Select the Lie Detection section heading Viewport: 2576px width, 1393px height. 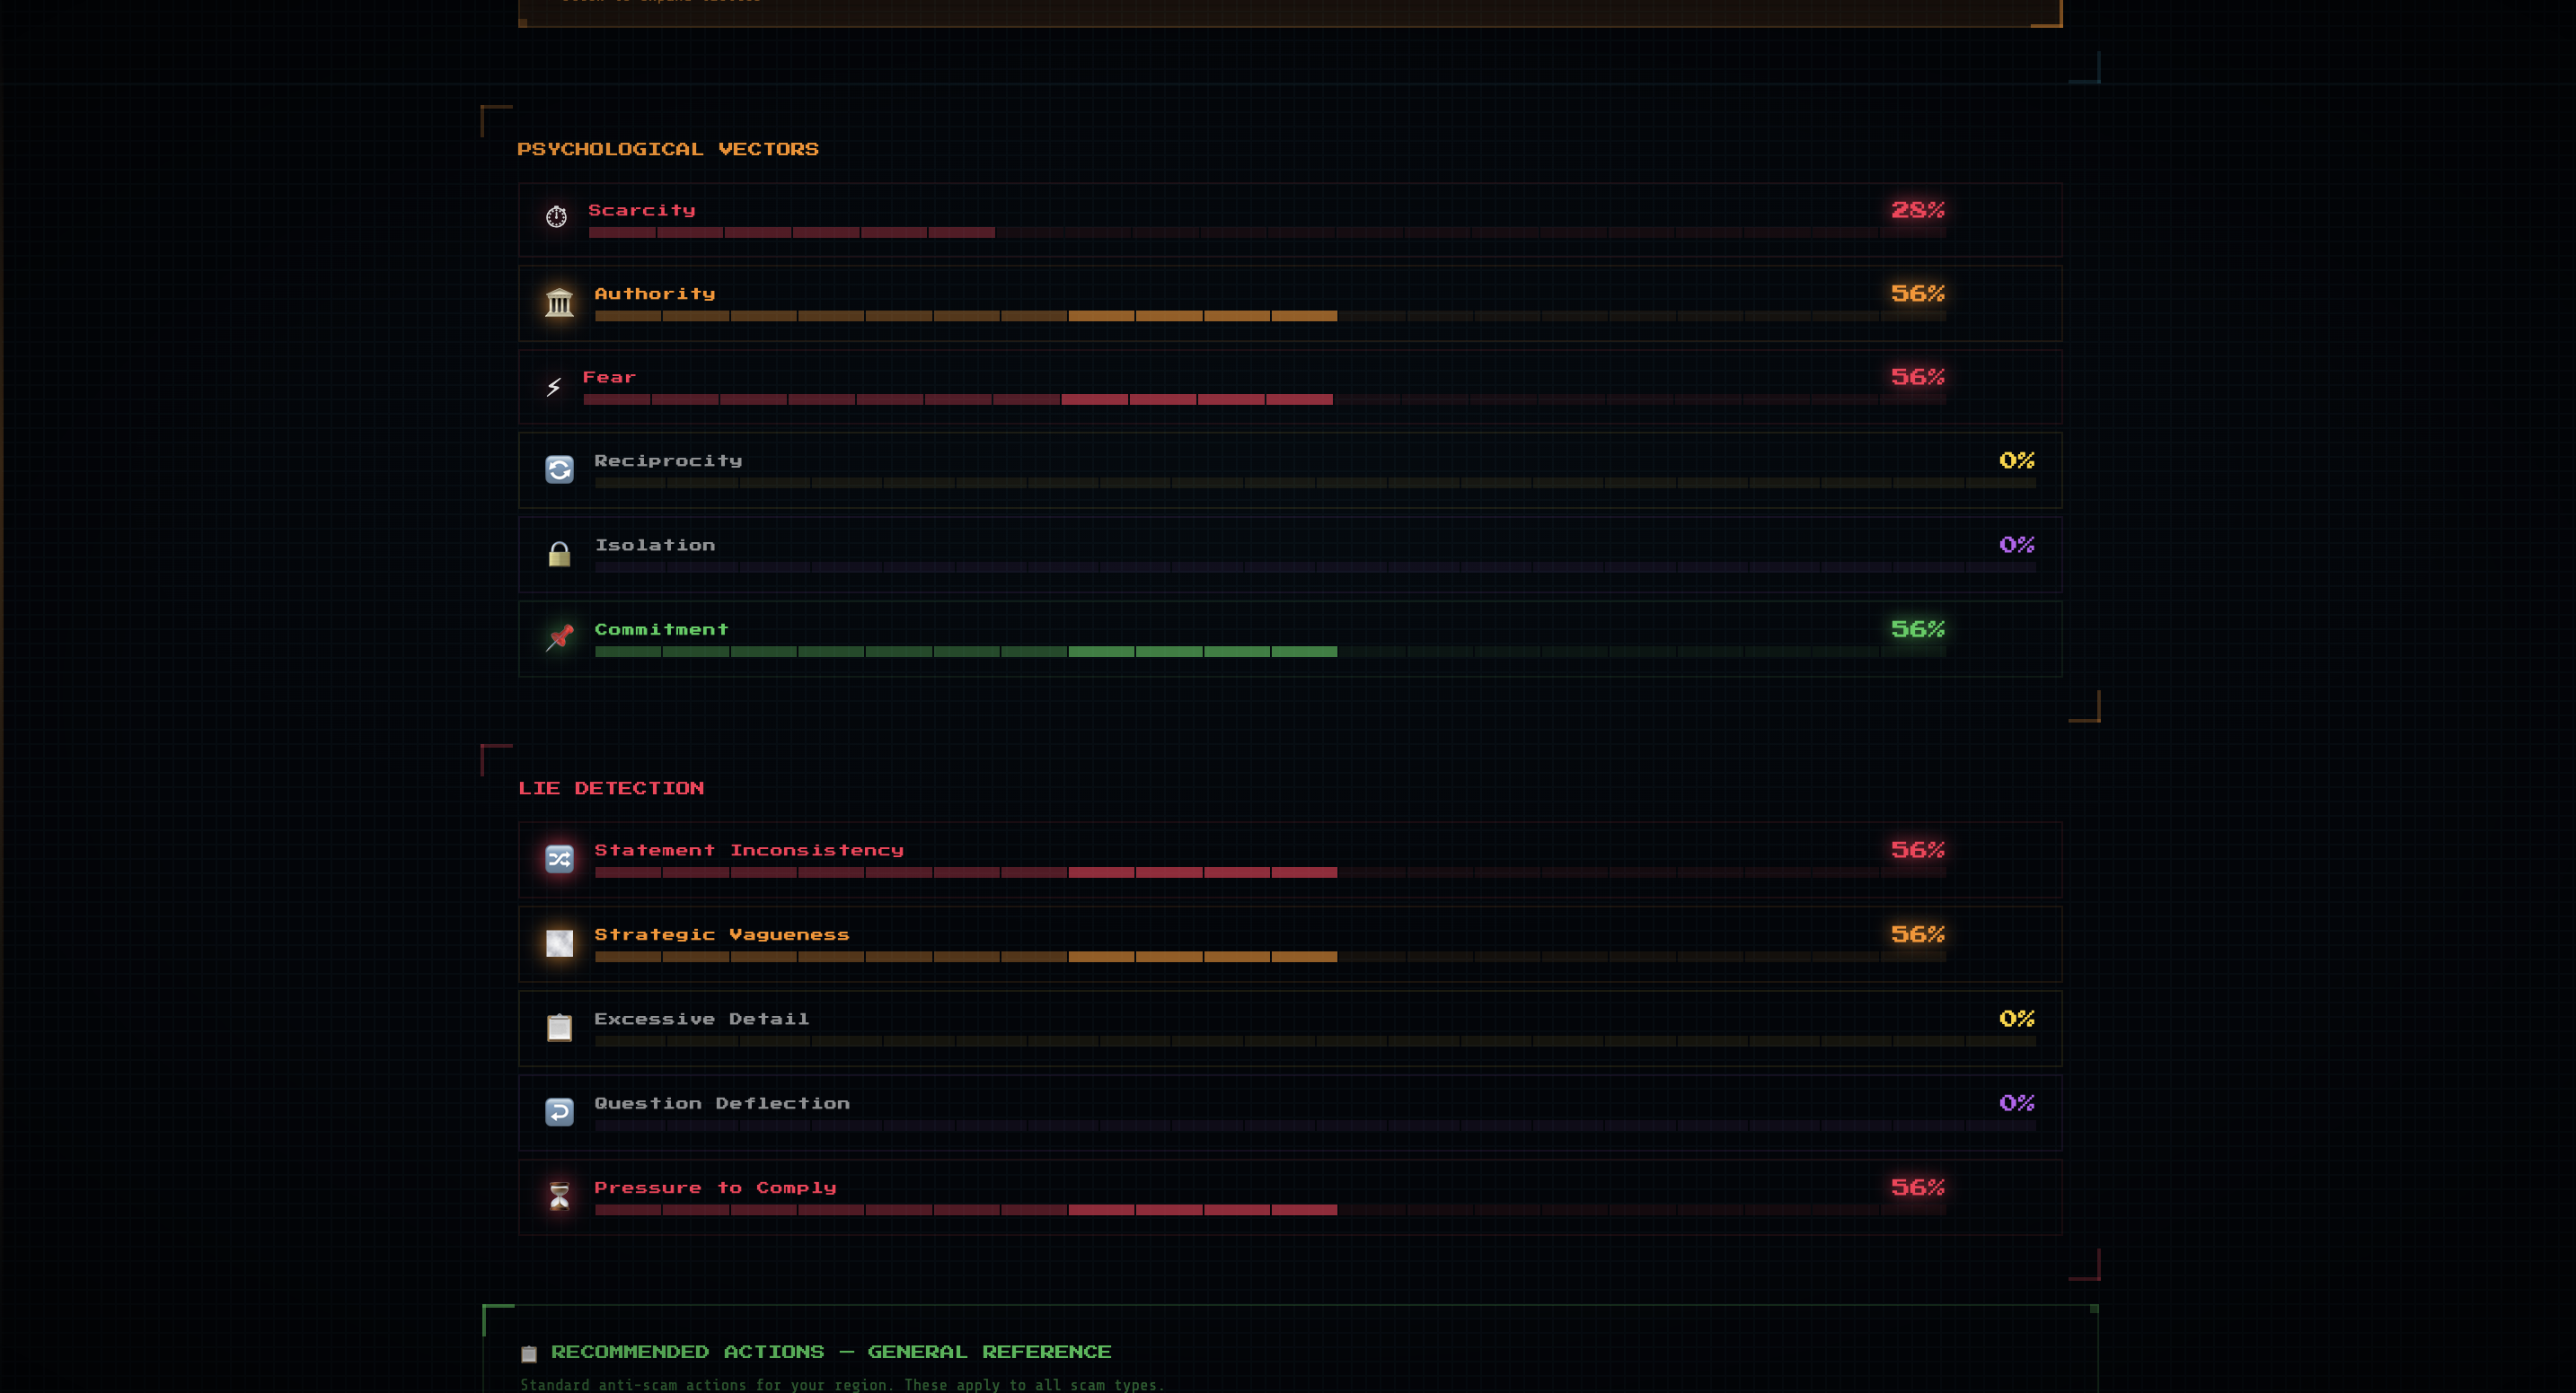pyautogui.click(x=610, y=788)
